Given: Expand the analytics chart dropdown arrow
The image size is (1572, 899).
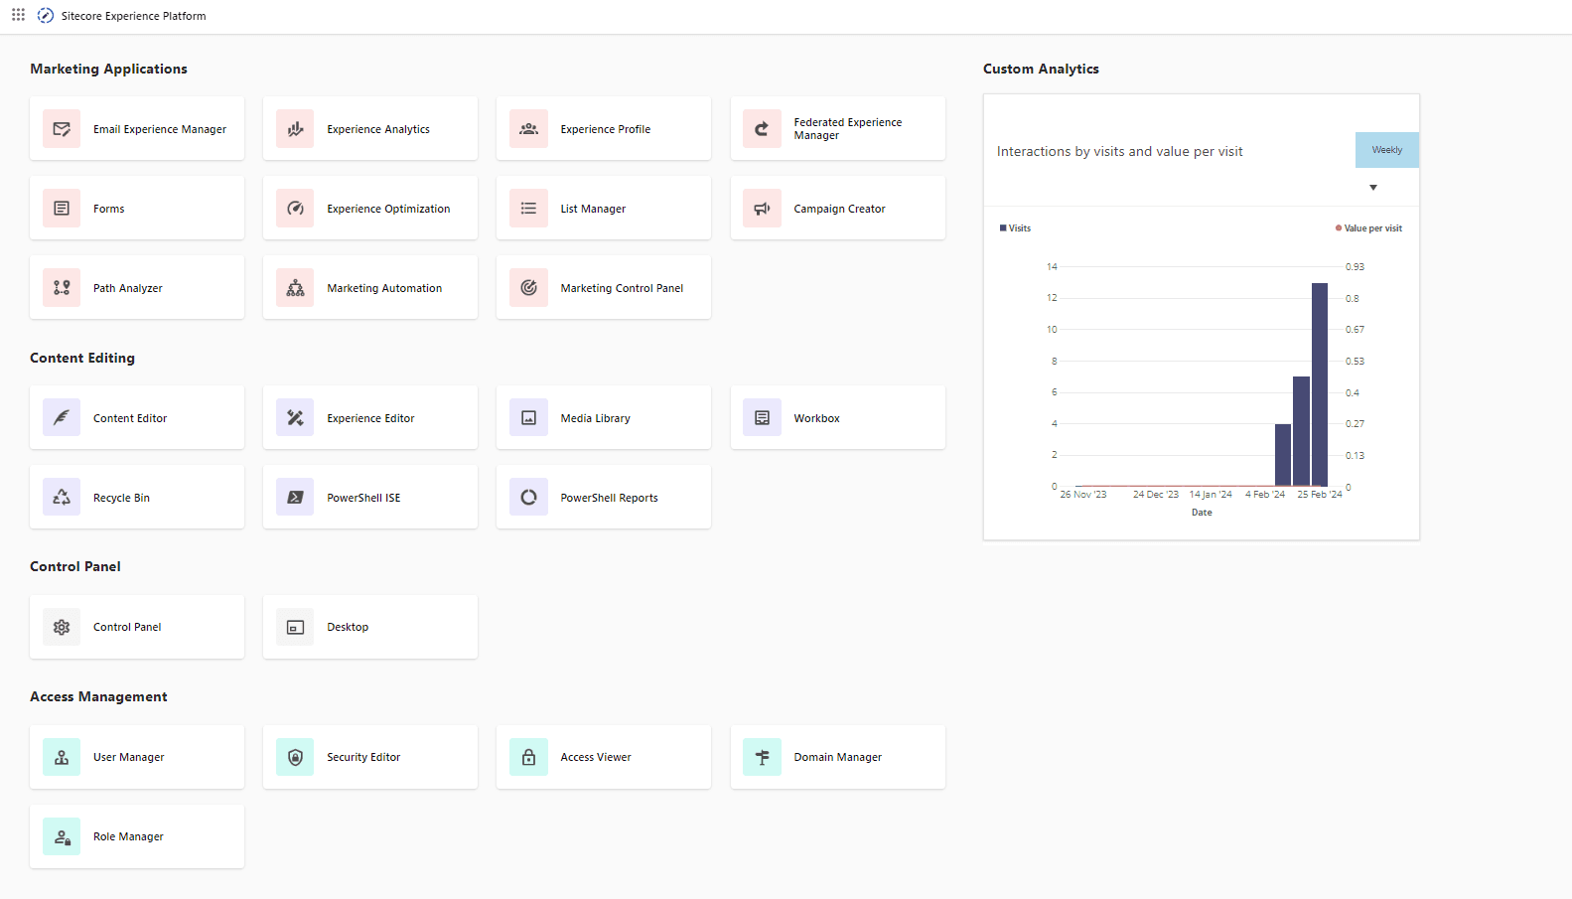Looking at the screenshot, I should pyautogui.click(x=1373, y=188).
